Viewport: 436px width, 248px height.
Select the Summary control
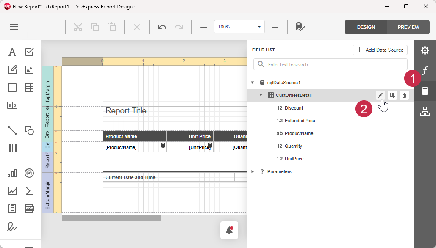[29, 191]
